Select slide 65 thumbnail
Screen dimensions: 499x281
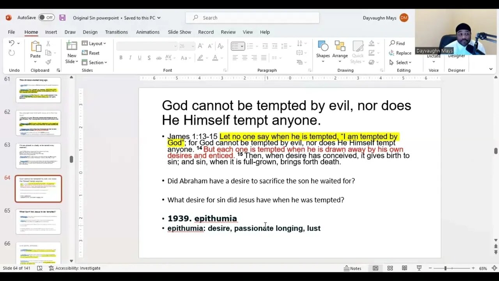tap(38, 222)
